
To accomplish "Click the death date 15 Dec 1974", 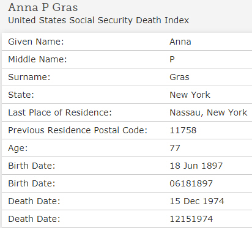I will pos(197,201).
